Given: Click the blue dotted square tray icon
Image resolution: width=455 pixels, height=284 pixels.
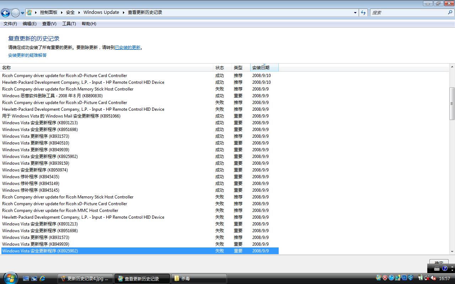Looking at the screenshot, I should point(404,278).
